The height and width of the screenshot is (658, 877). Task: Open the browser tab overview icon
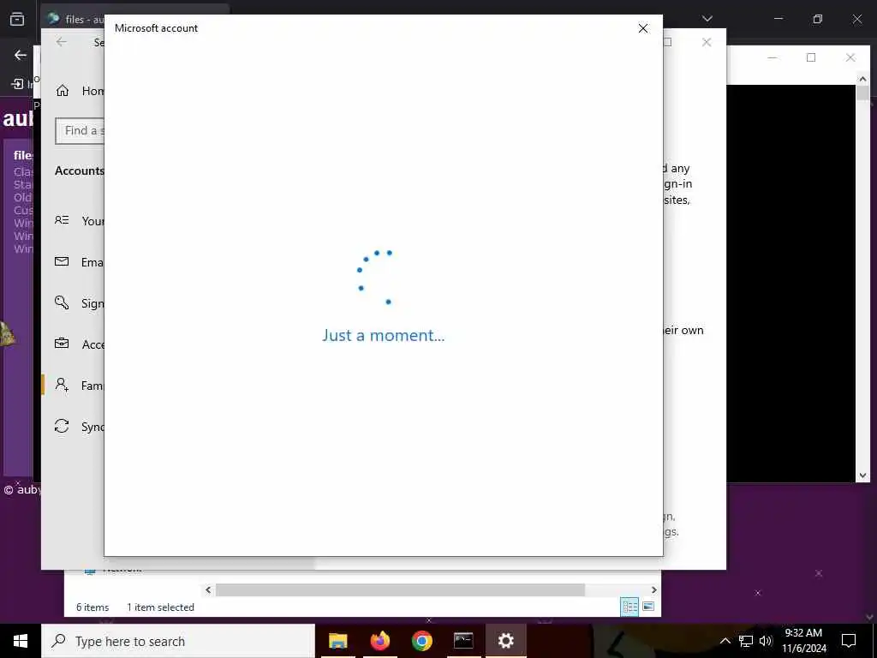(x=17, y=19)
